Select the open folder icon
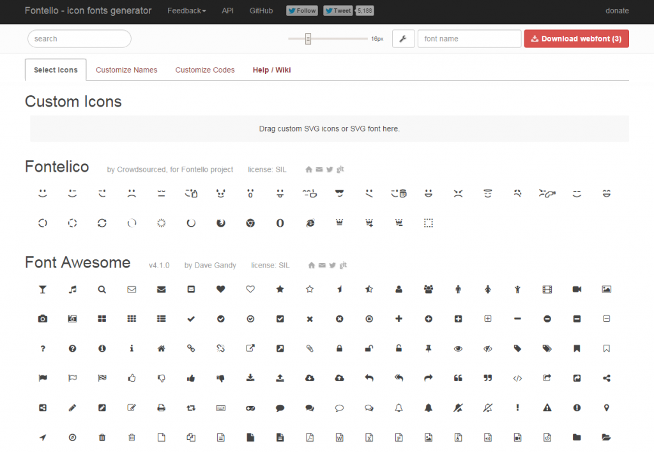Viewport: 654px width, 452px height. coord(607,437)
